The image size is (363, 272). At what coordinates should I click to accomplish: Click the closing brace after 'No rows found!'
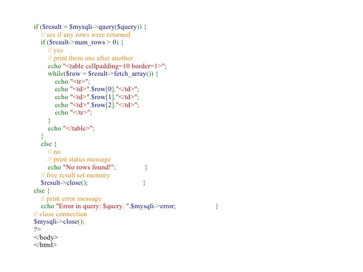click(146, 167)
